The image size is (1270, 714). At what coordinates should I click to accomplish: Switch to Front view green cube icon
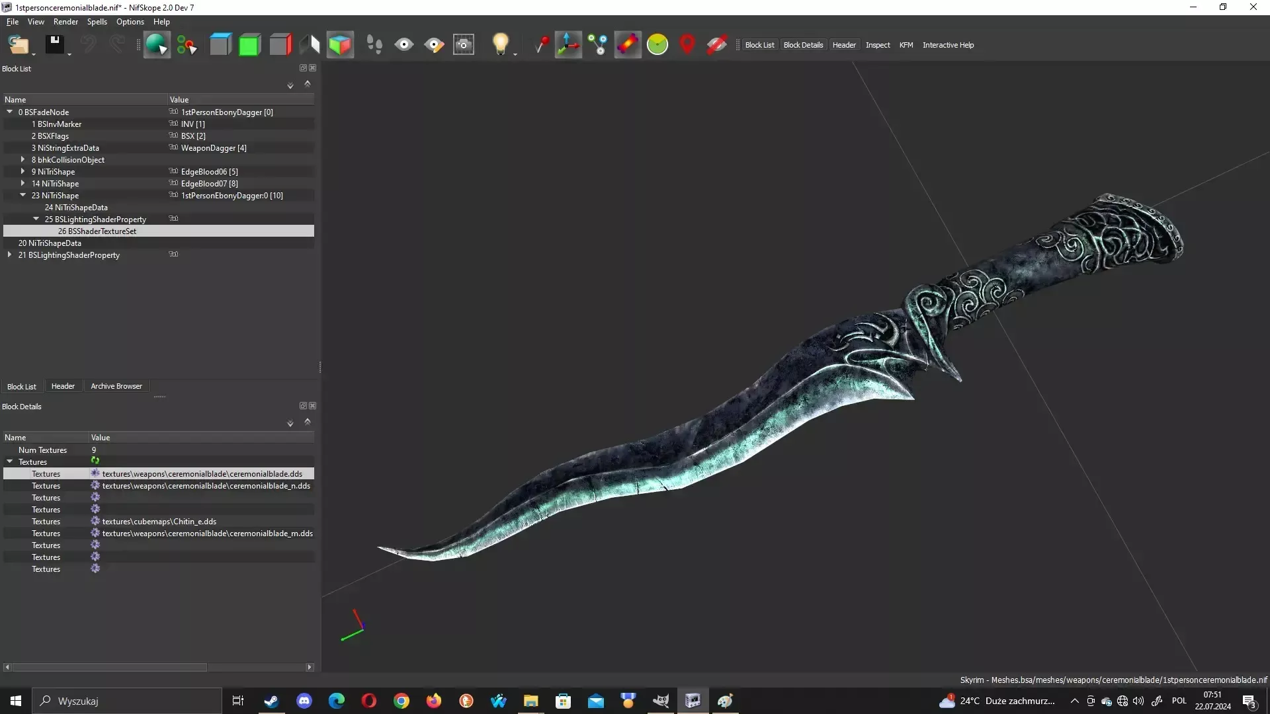pyautogui.click(x=249, y=45)
